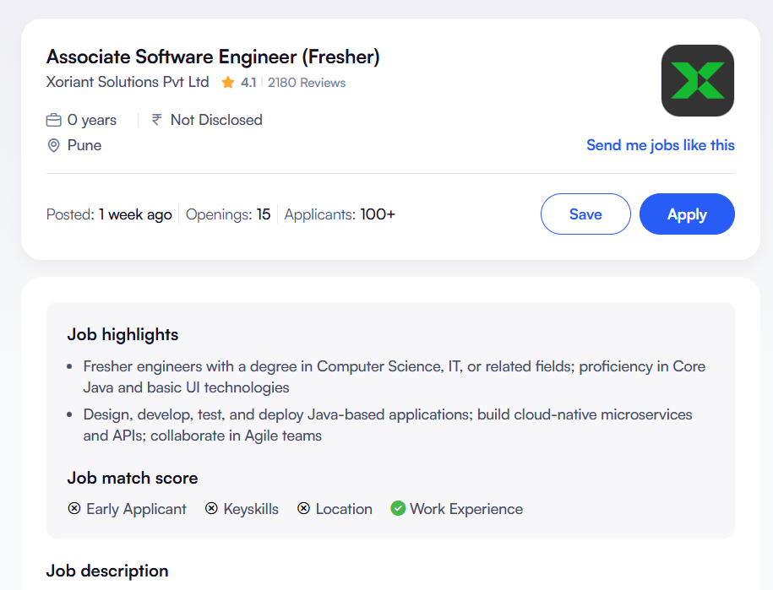The image size is (773, 590).
Task: Apply to the Associate Software Engineer job
Action: 686,214
